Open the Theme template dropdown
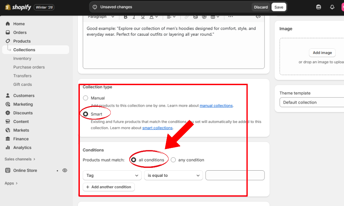 coord(312,102)
